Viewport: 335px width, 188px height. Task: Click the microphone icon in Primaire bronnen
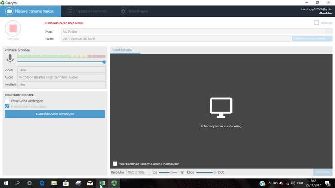10,59
